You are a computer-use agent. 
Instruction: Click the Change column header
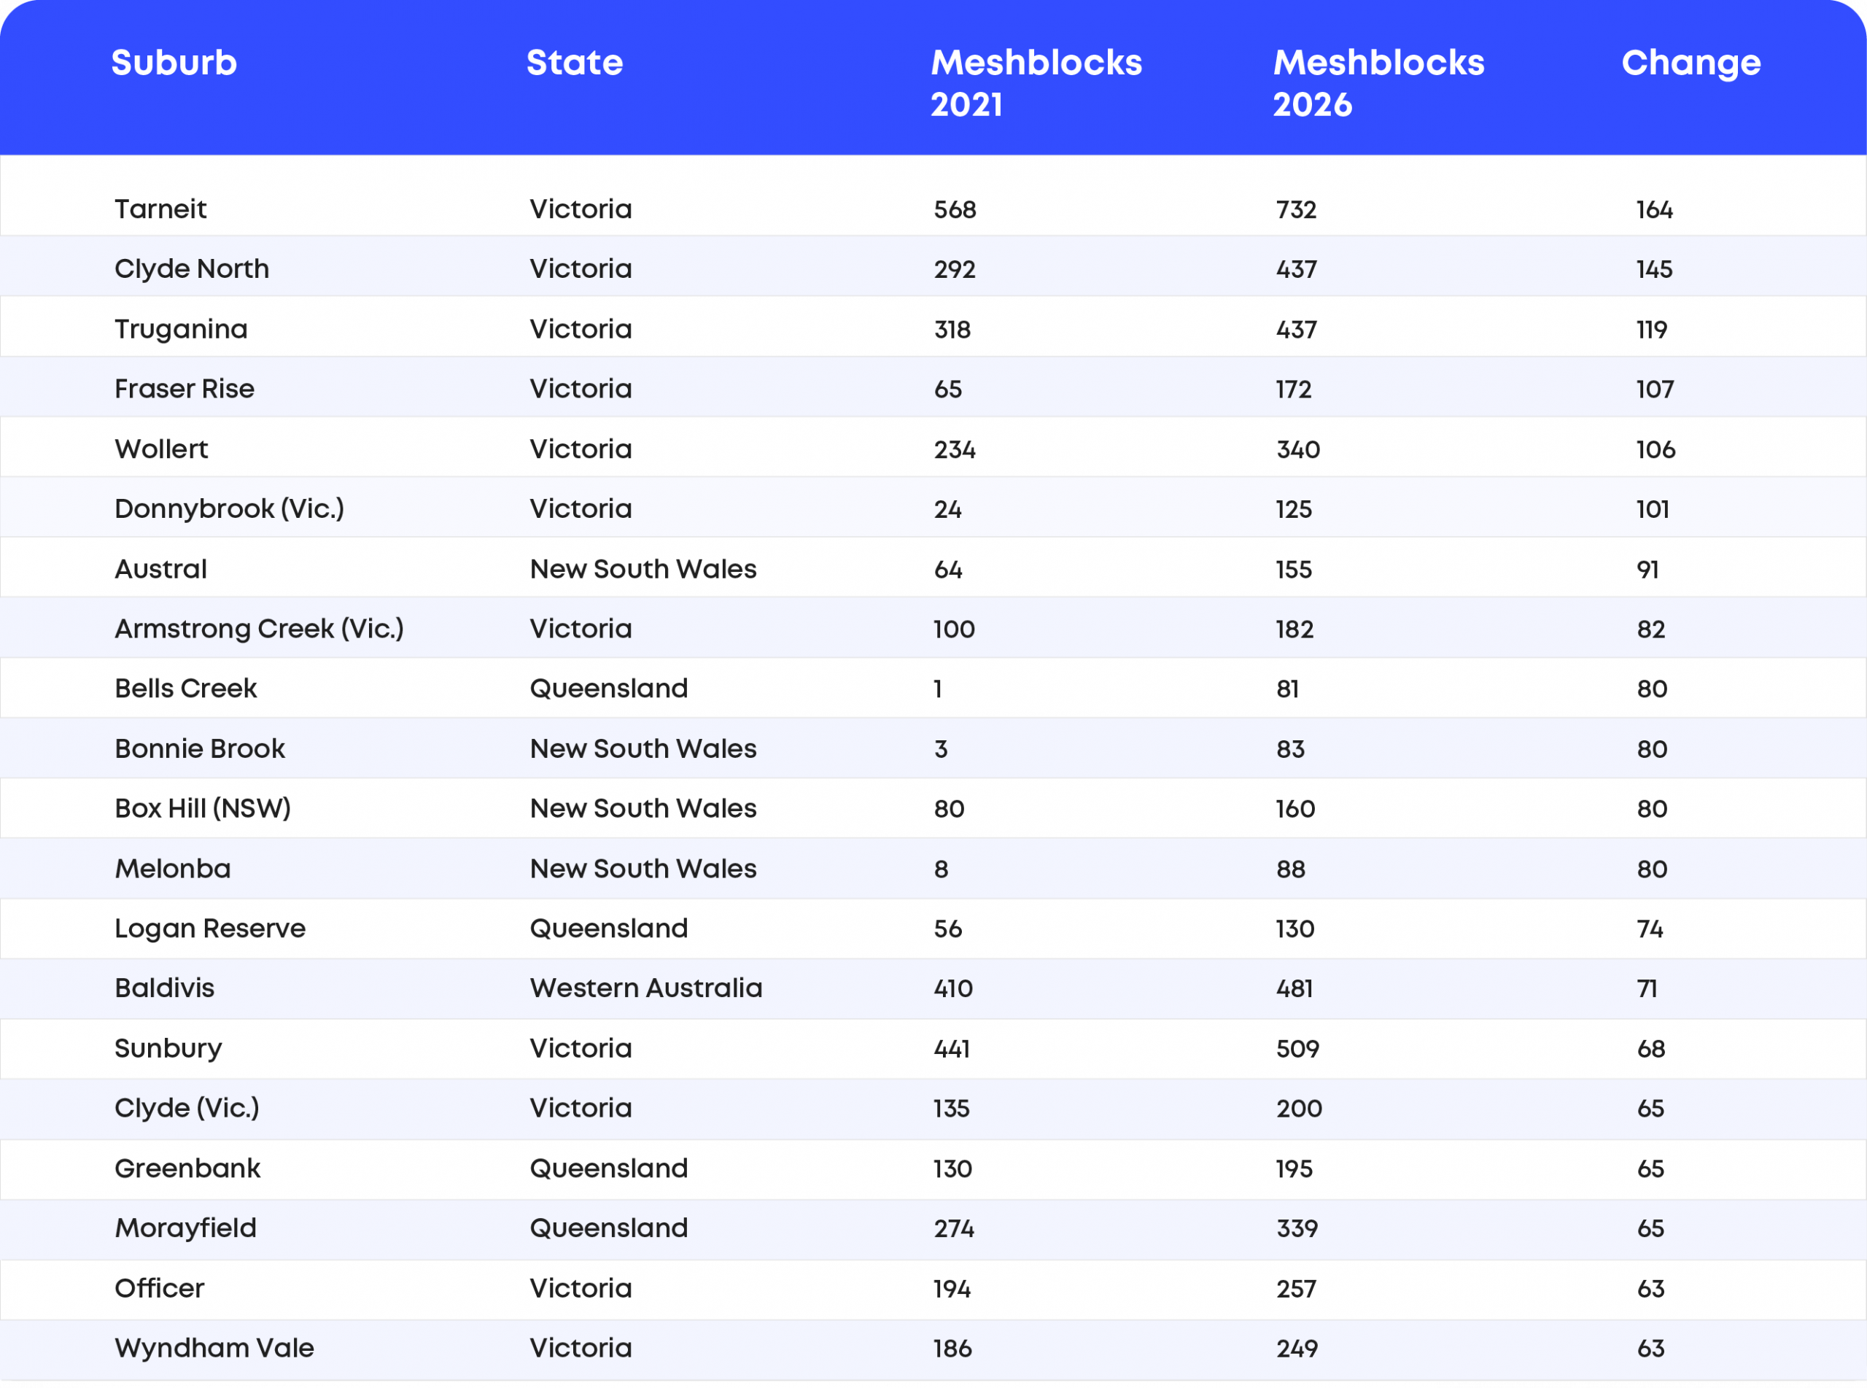1691,63
